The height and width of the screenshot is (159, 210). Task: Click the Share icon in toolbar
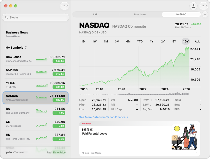coord(193,6)
